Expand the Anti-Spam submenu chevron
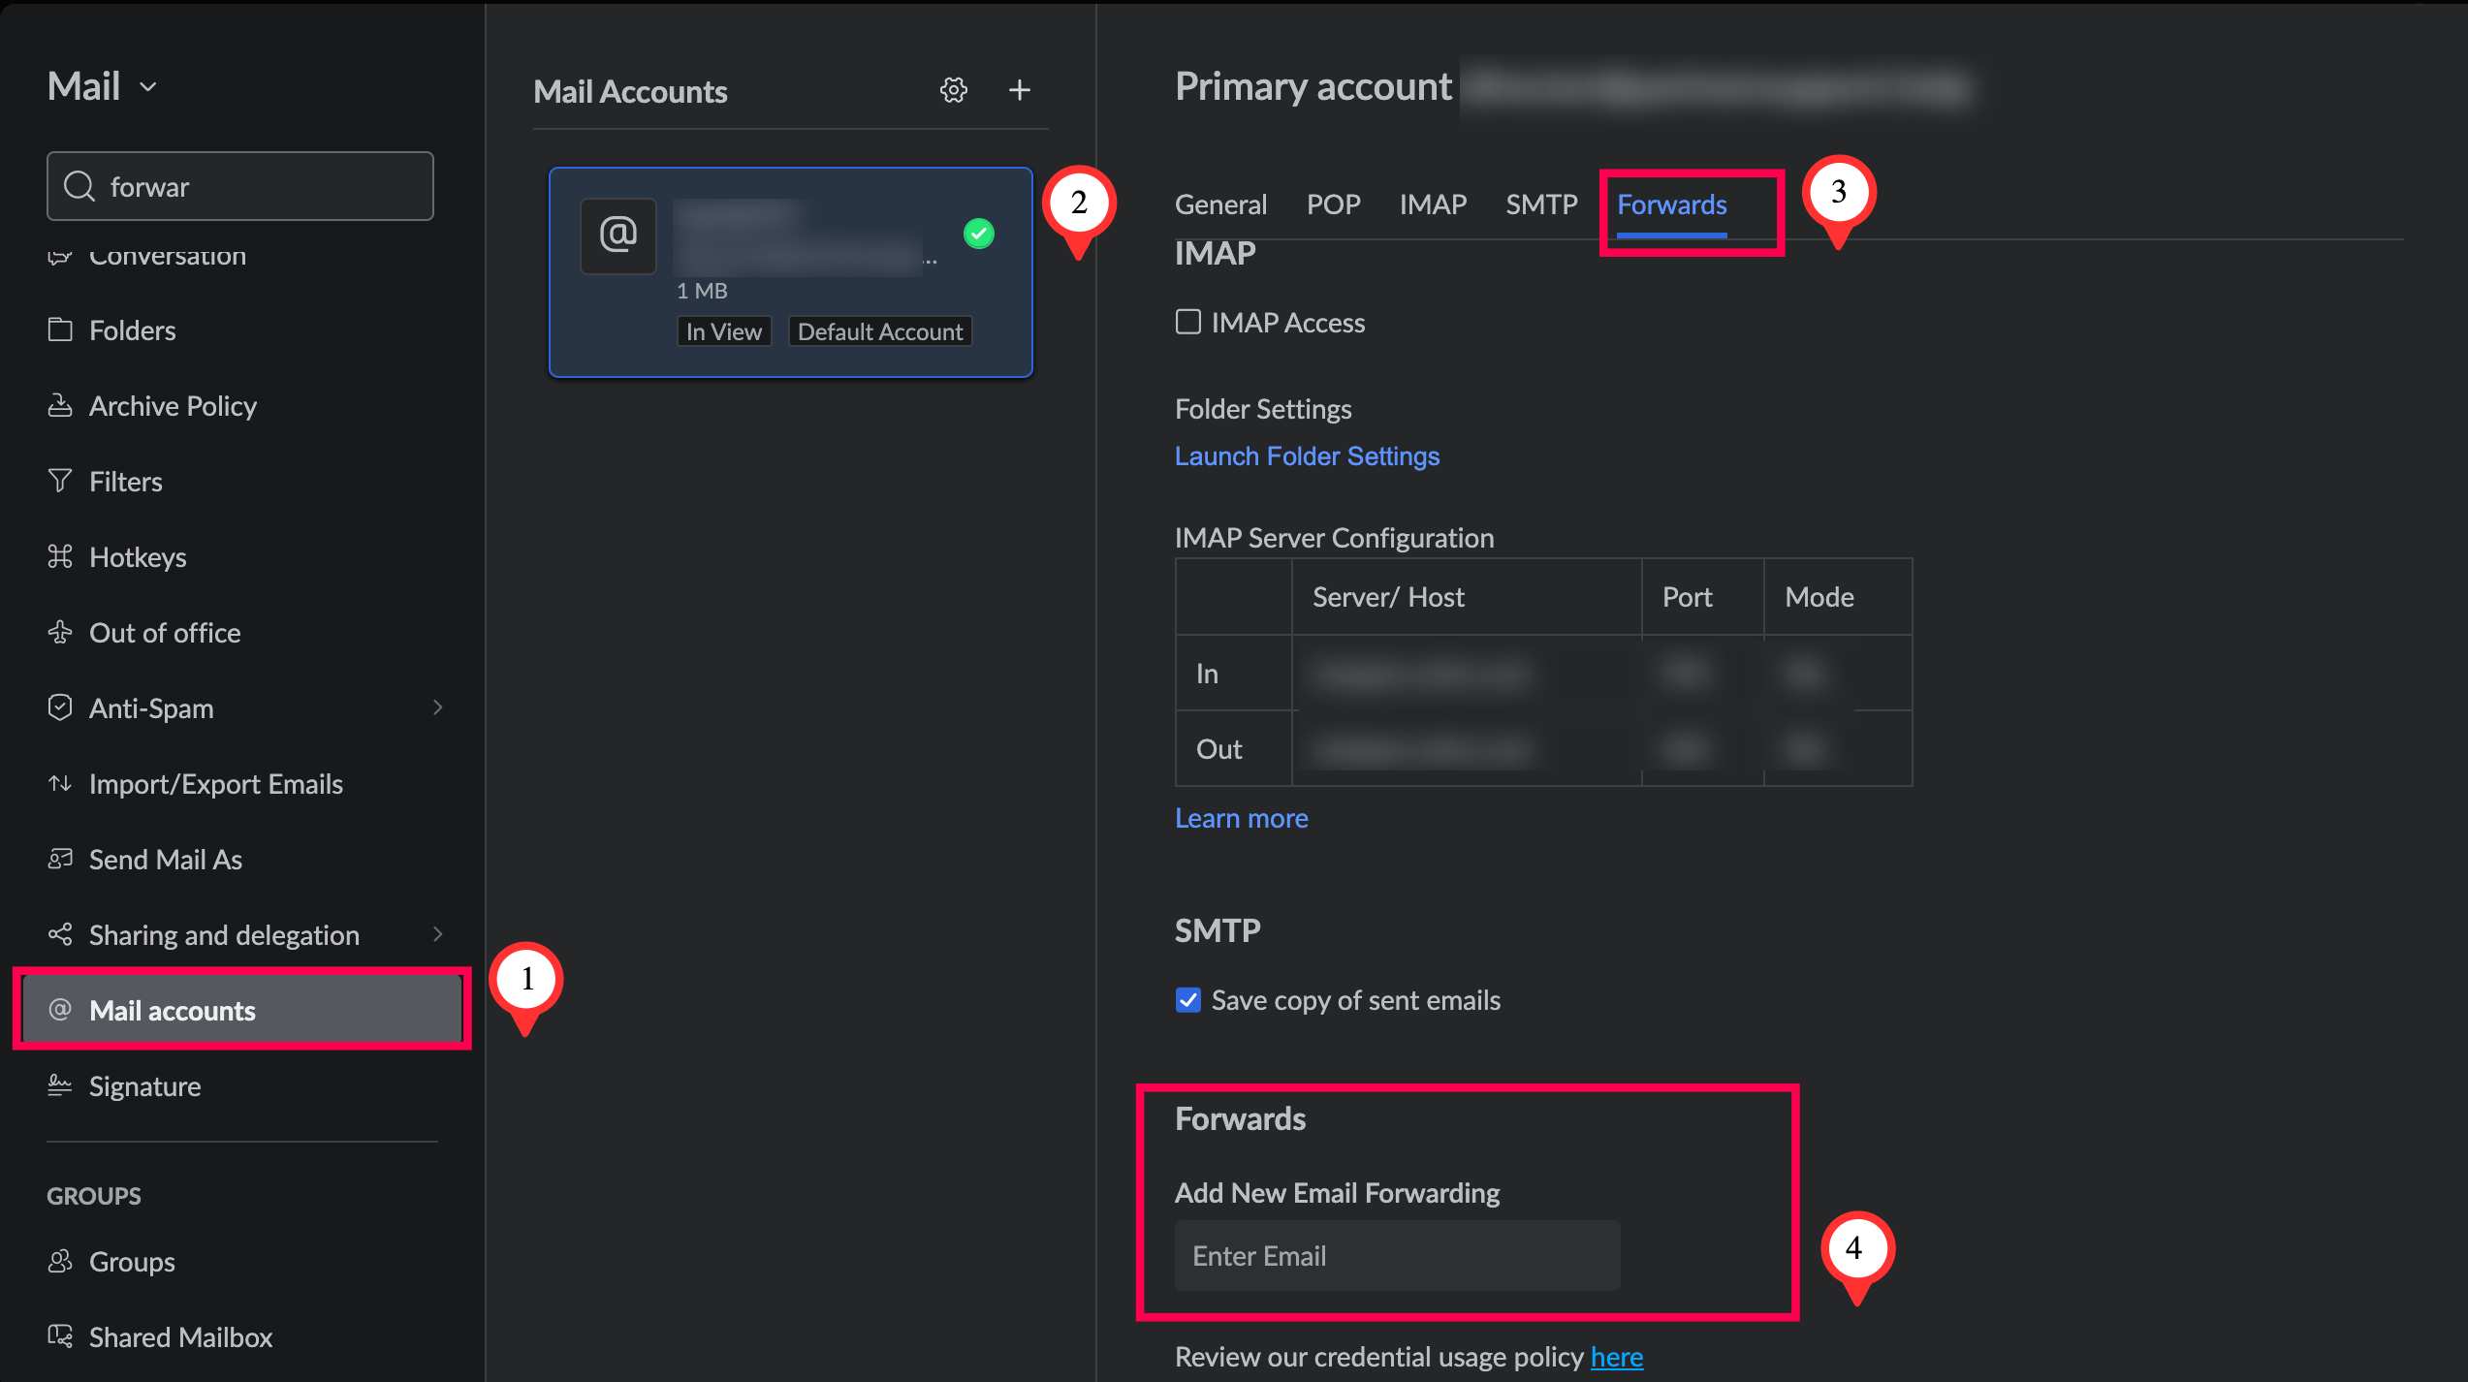Image resolution: width=2468 pixels, height=1382 pixels. point(437,707)
